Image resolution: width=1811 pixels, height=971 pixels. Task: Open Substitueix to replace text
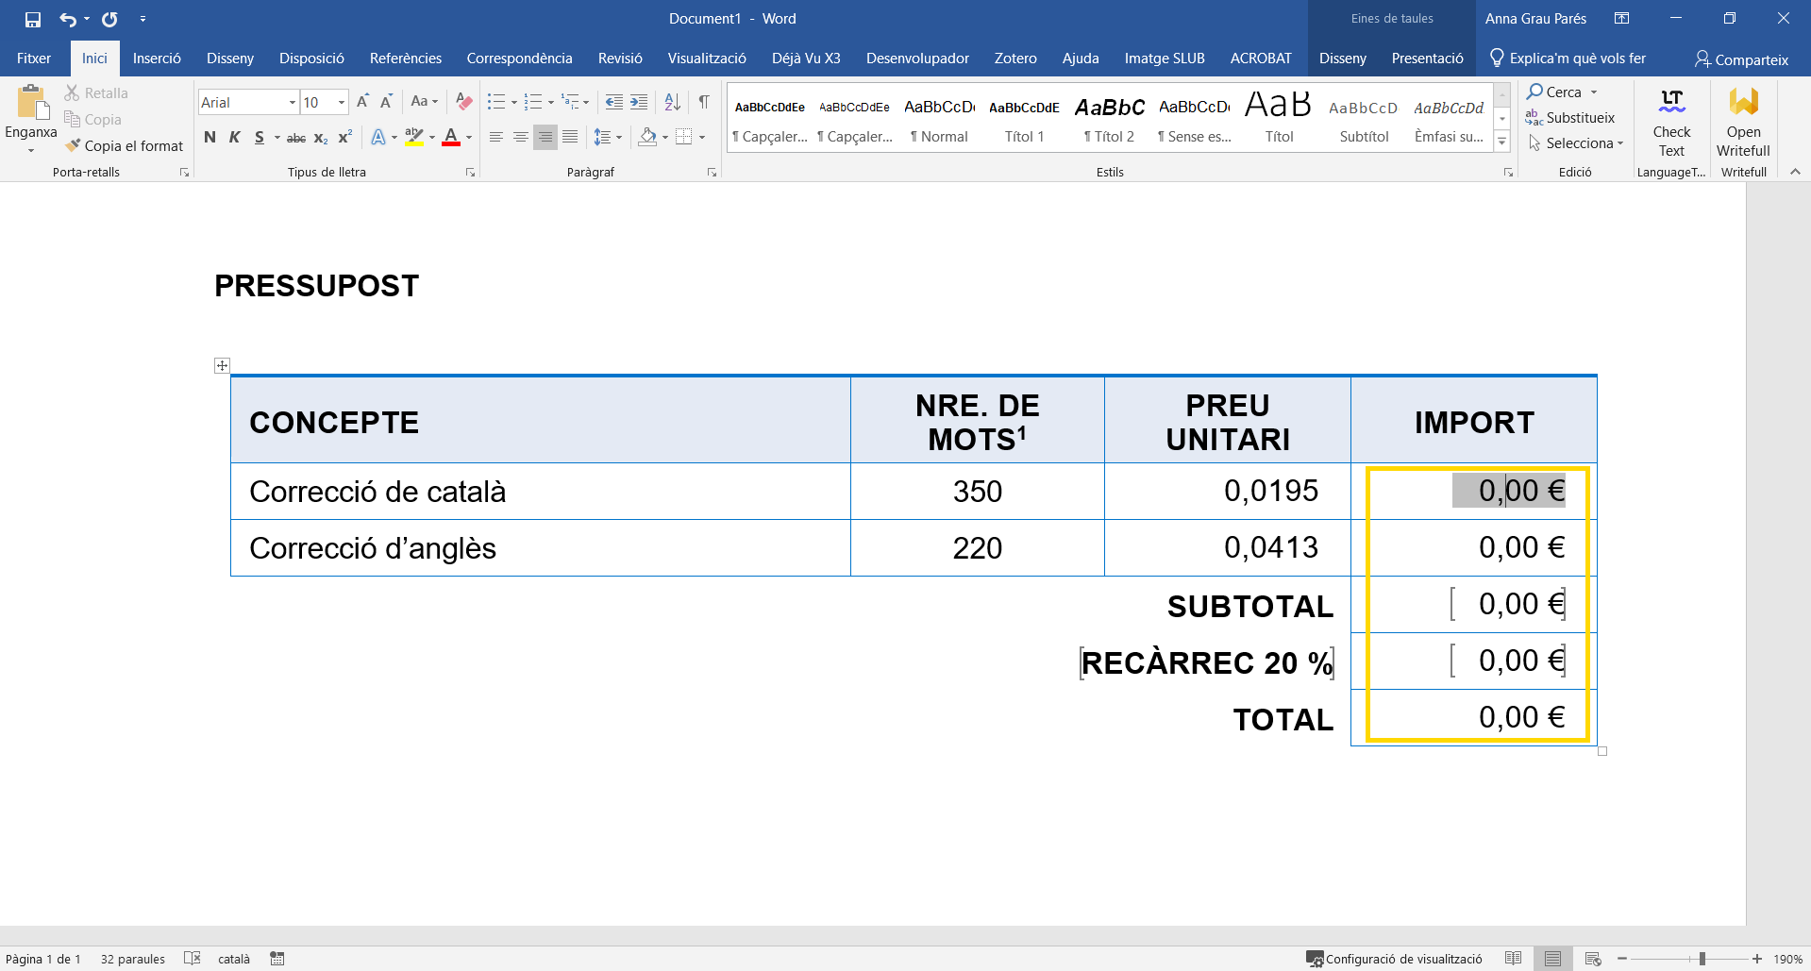coord(1581,117)
